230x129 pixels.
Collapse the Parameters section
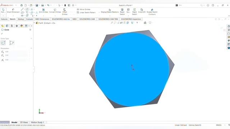tap(31, 48)
